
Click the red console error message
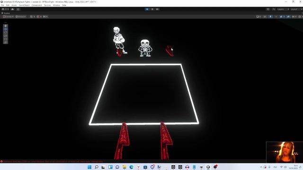coord(53,161)
